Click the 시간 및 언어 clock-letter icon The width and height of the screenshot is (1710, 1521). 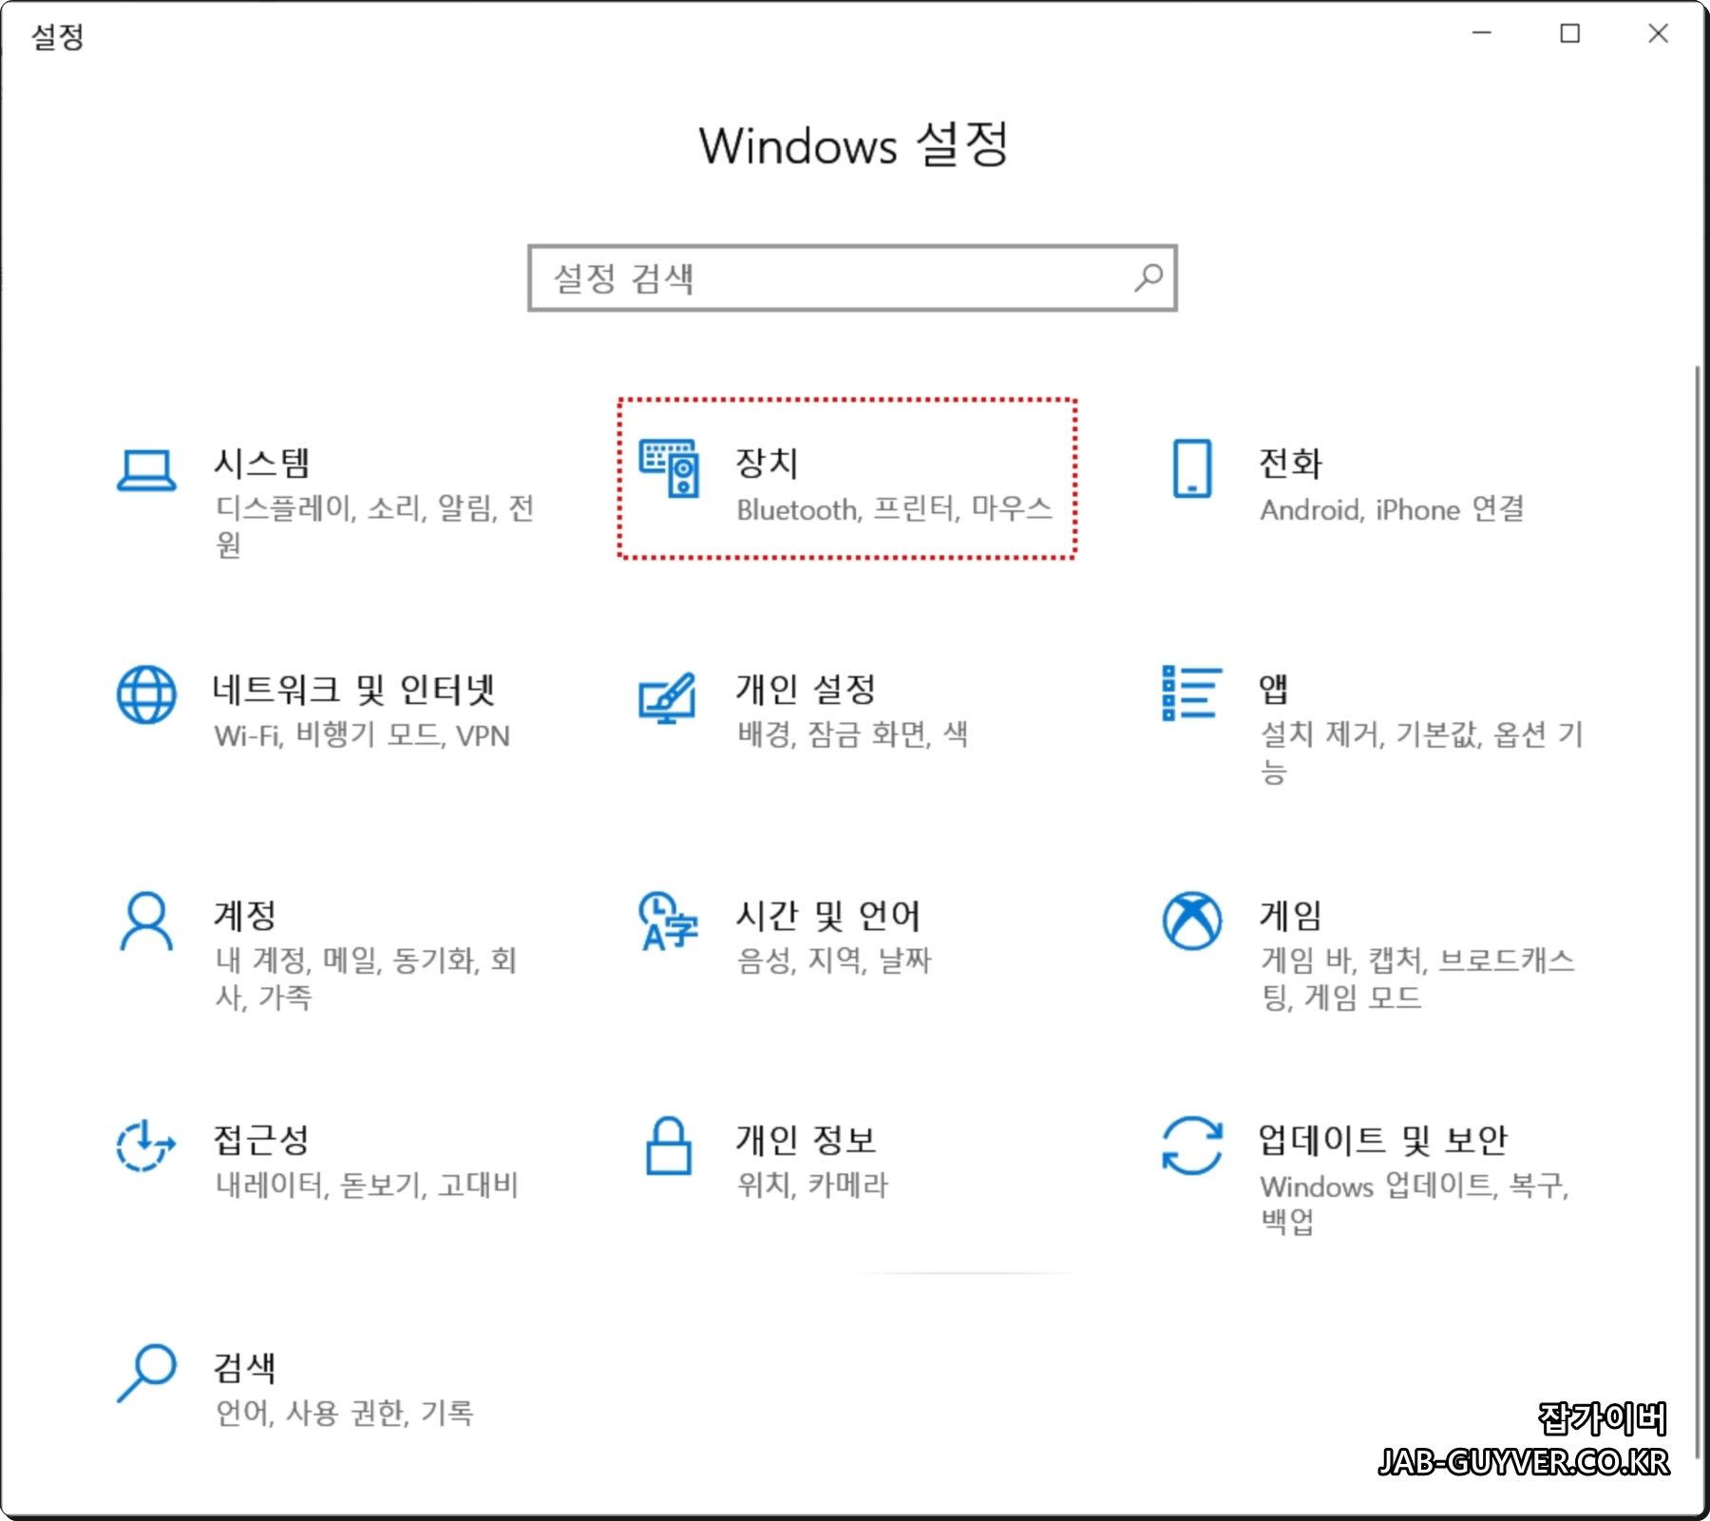(669, 921)
